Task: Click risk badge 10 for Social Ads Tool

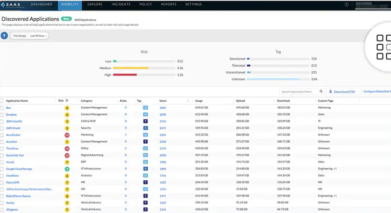Action: click(x=67, y=155)
